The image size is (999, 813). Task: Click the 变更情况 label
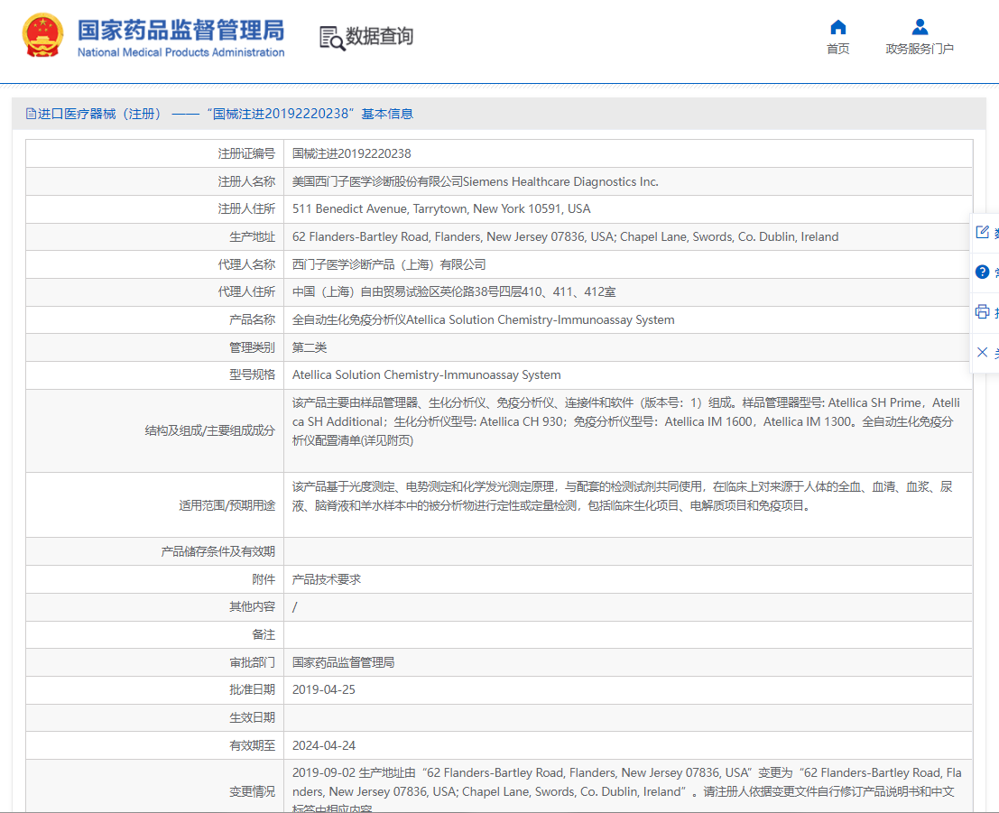(x=253, y=791)
